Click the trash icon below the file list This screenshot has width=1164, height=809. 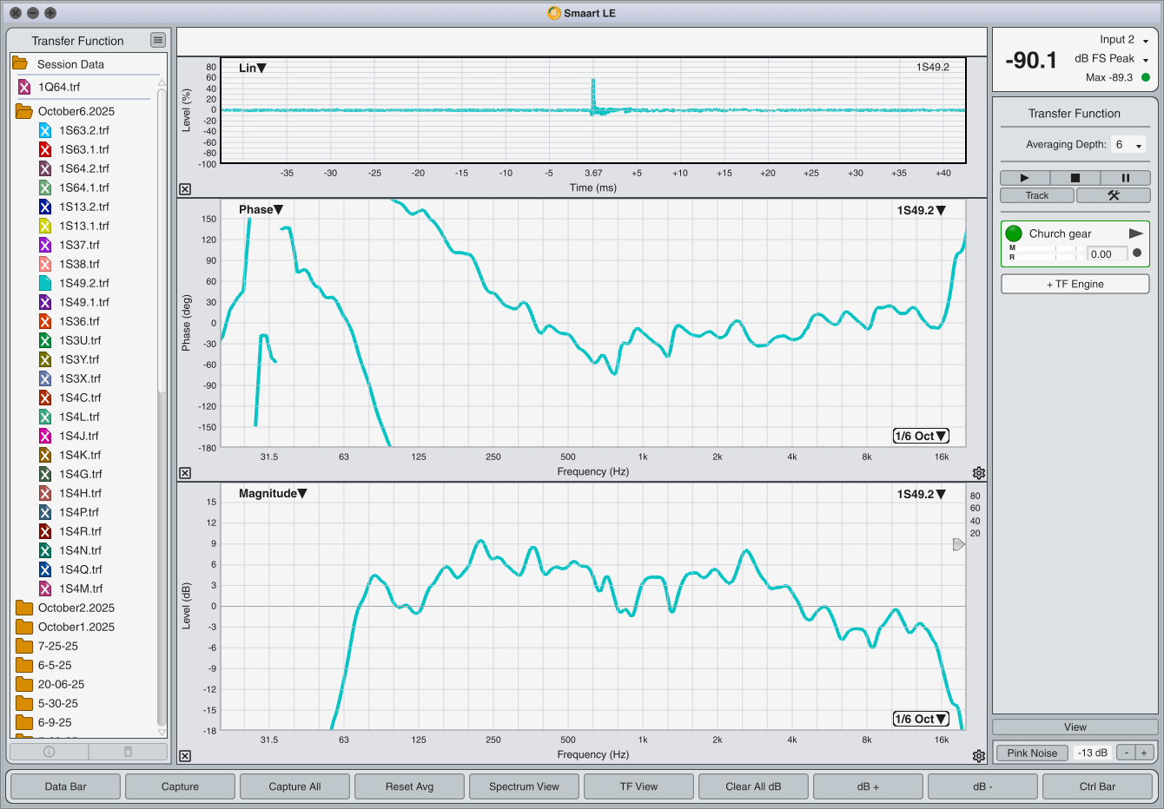tap(128, 752)
